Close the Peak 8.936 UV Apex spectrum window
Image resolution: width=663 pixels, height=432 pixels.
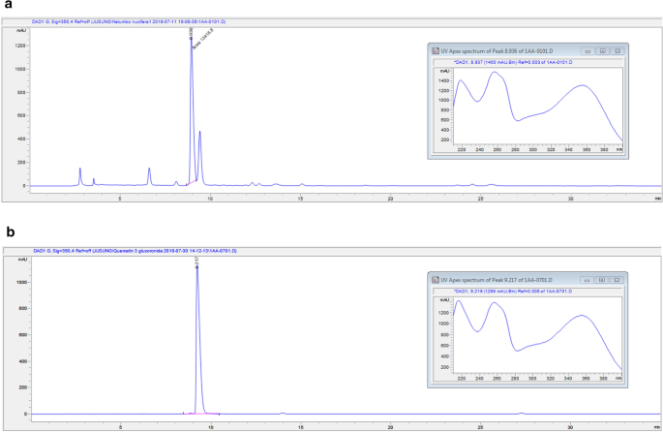point(618,51)
